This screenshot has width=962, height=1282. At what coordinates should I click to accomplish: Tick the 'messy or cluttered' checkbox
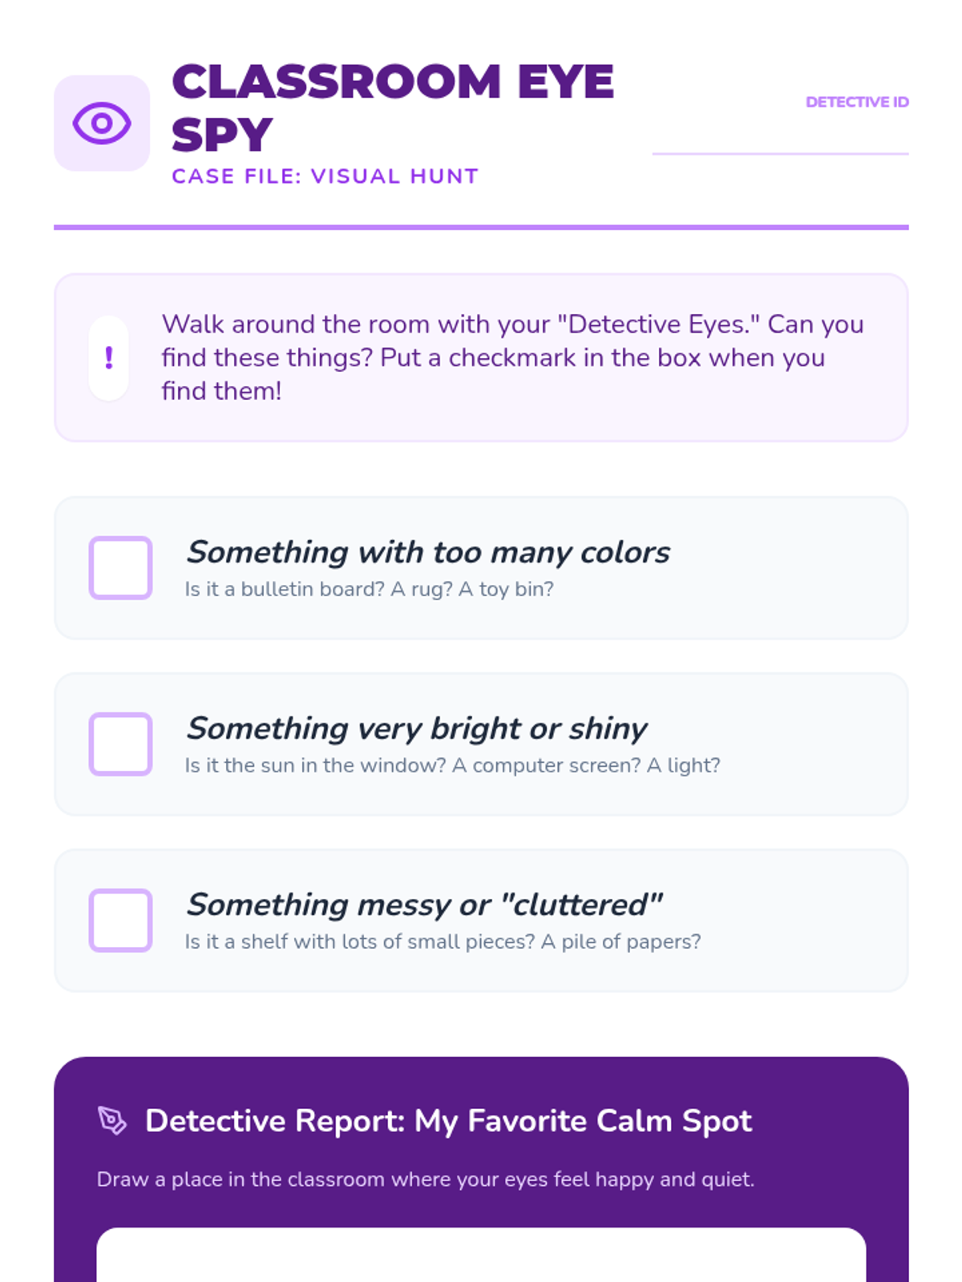(120, 921)
